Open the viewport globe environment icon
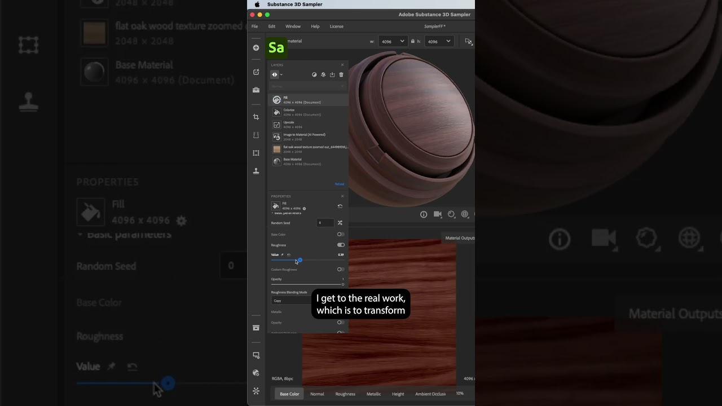 pyautogui.click(x=465, y=214)
